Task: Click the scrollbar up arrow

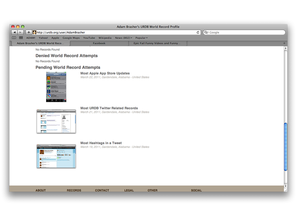Action: [x=285, y=48]
